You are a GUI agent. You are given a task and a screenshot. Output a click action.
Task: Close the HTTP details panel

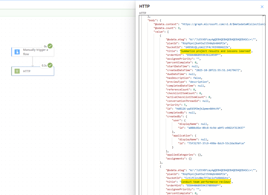coord(262,7)
